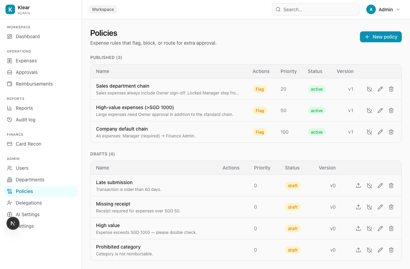
Task: Click the Priority column header in Published table
Action: coord(289,71)
